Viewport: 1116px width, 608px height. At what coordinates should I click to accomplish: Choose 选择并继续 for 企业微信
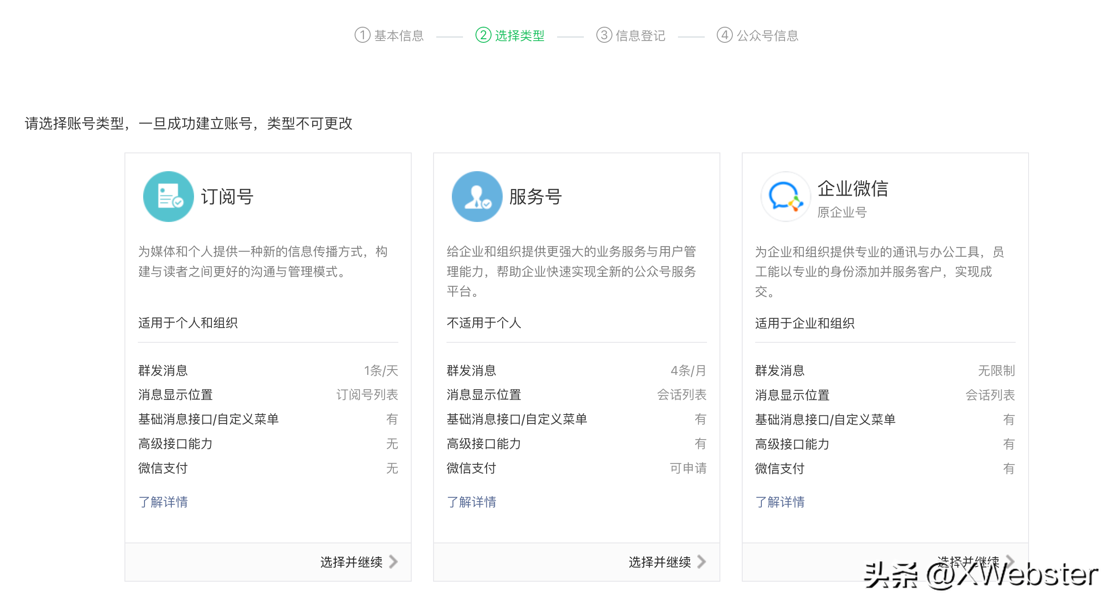968,562
